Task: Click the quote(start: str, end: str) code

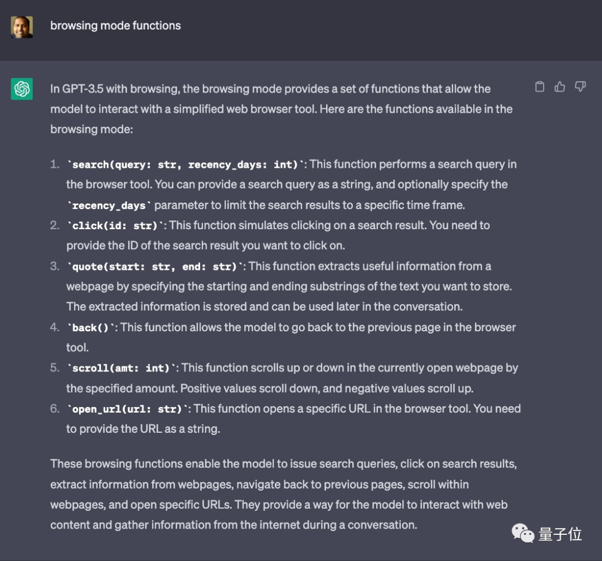Action: pyautogui.click(x=156, y=267)
